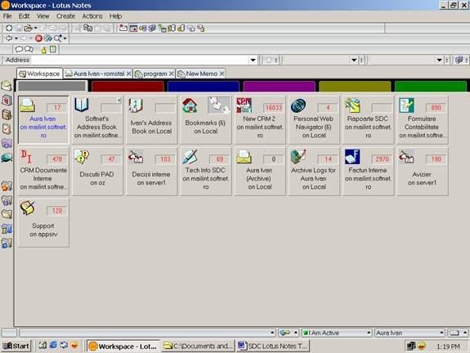Screen dimensions: 470x353
Task: Select the green workspace page tab
Action: pyautogui.click(x=431, y=87)
